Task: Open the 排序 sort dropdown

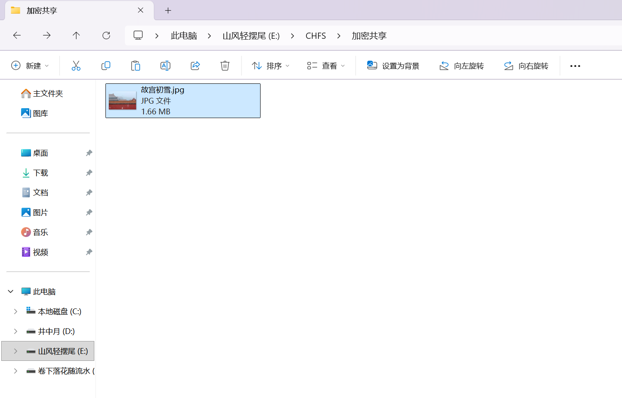Action: coord(270,65)
